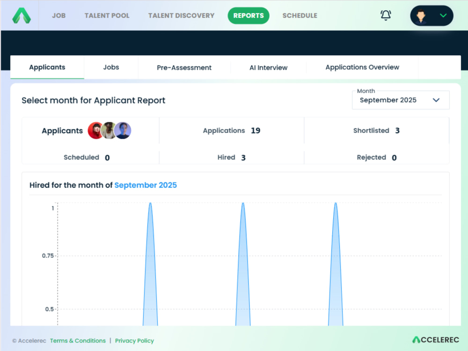Click the Rejected 0 stat
The height and width of the screenshot is (351, 468).
tap(377, 157)
